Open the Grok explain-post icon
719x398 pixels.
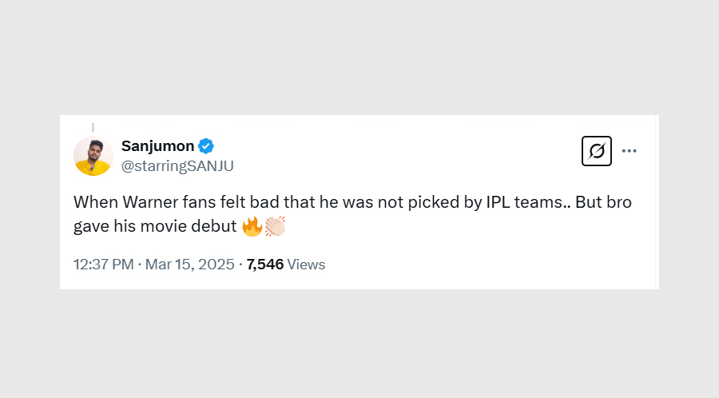tap(596, 151)
